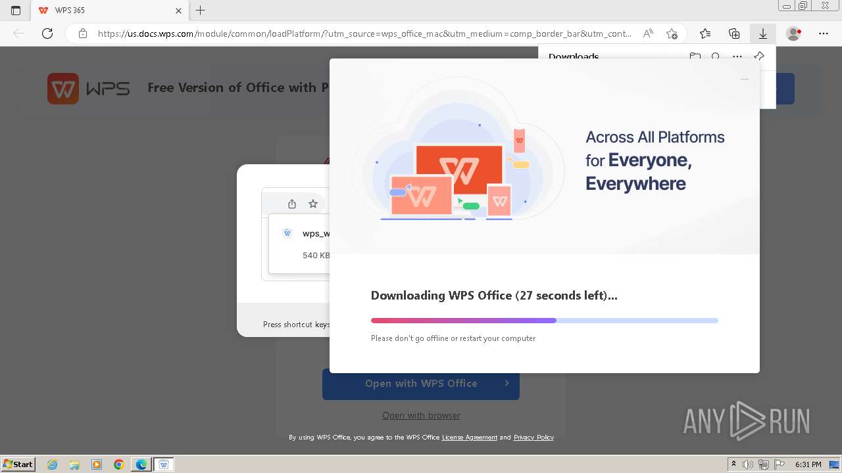The height and width of the screenshot is (473, 842).
Task: Click the "Please don't go offline" notice
Action: click(x=453, y=338)
